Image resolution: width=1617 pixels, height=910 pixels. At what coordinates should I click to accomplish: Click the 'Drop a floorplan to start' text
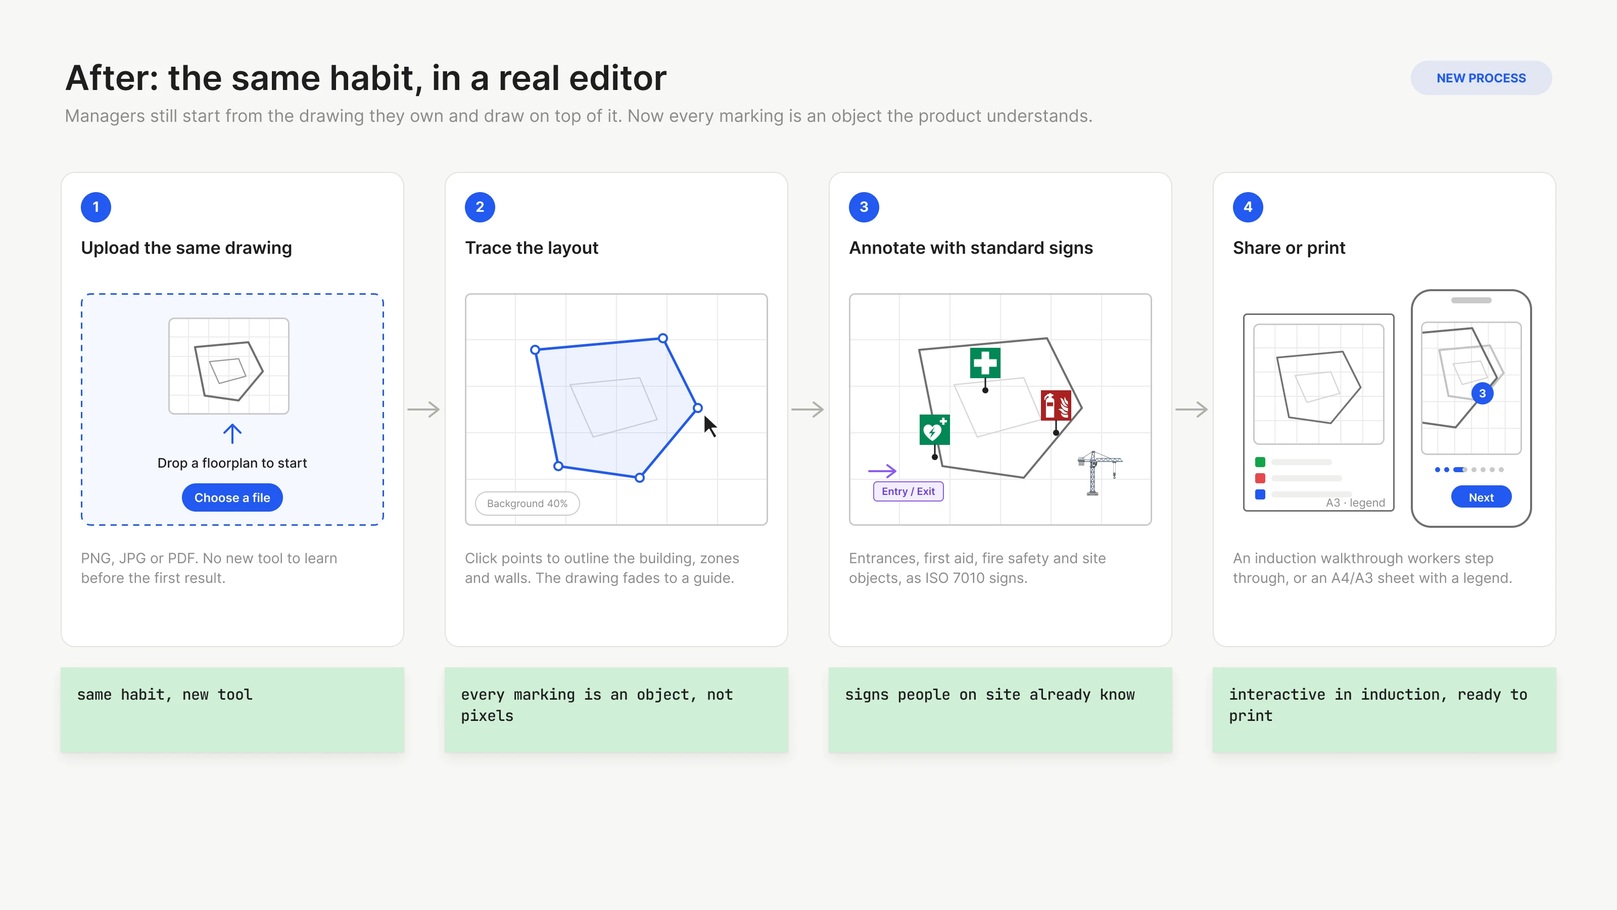coord(231,463)
